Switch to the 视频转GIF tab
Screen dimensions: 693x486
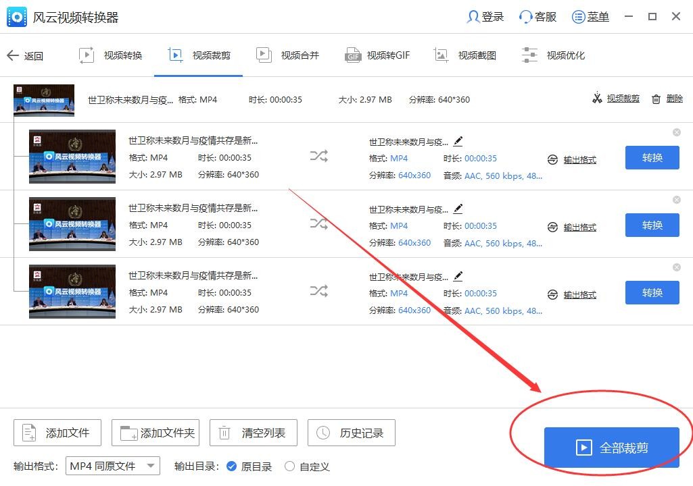tap(377, 55)
